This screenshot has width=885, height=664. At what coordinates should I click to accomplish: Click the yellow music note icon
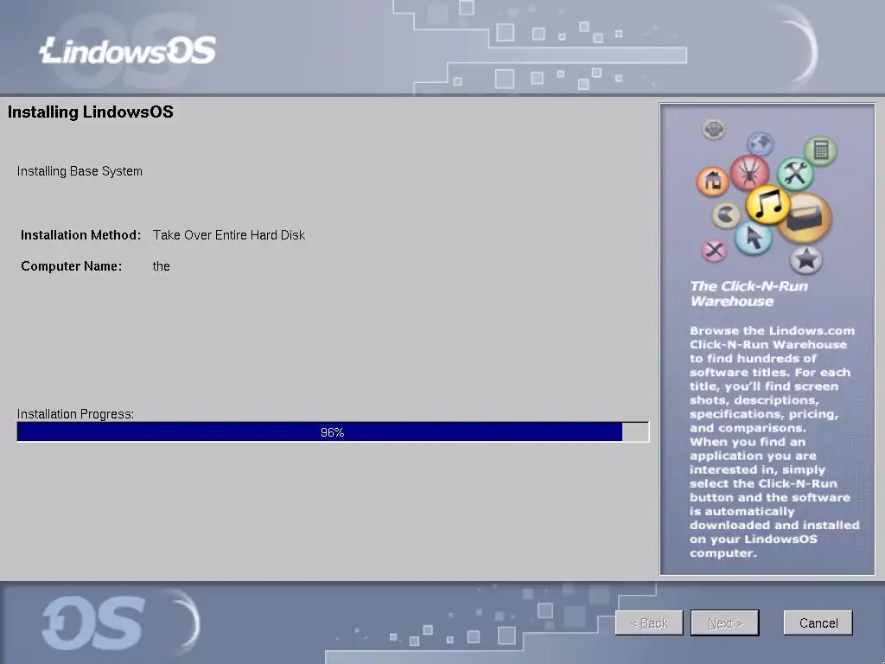[767, 204]
